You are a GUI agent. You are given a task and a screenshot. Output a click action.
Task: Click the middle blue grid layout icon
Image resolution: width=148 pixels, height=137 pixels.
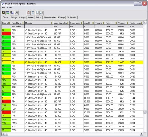pos(37,13)
